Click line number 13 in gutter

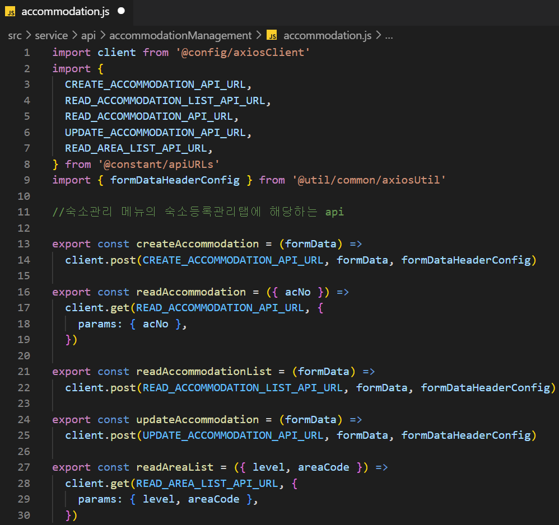click(24, 244)
